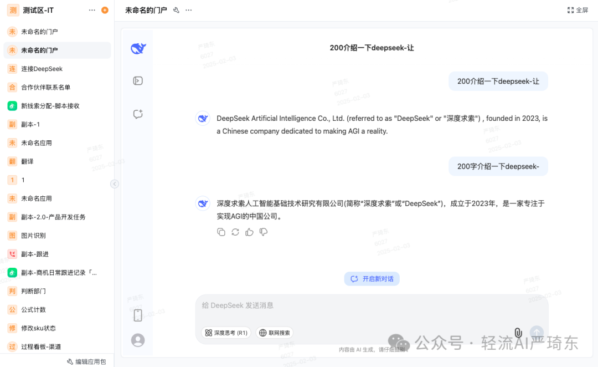598x367 pixels.
Task: Open 连接DeepSeek in the sidebar
Action: click(57, 69)
